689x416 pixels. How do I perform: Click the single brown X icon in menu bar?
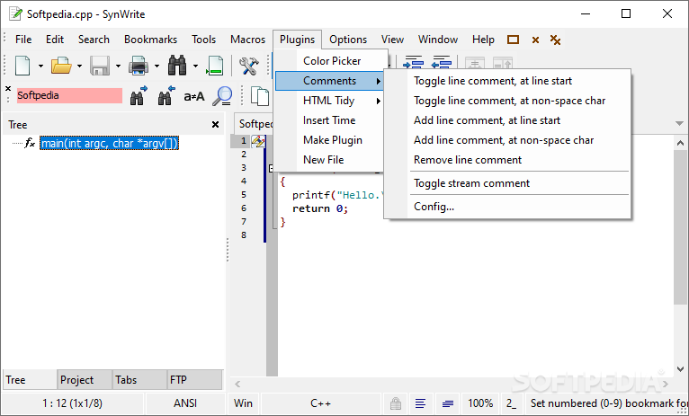click(x=535, y=40)
